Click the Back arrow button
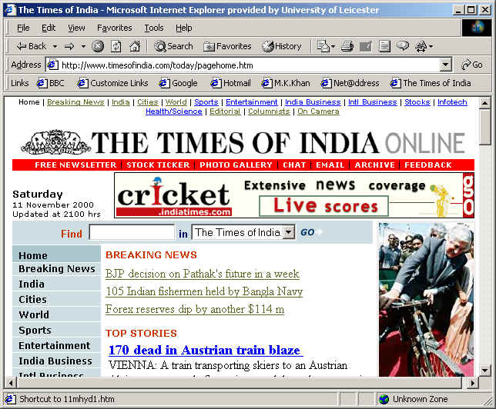This screenshot has width=496, height=409. click(x=31, y=46)
